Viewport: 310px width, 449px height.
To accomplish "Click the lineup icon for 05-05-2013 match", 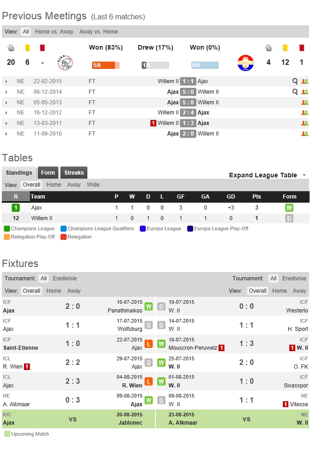I will click(x=304, y=102).
